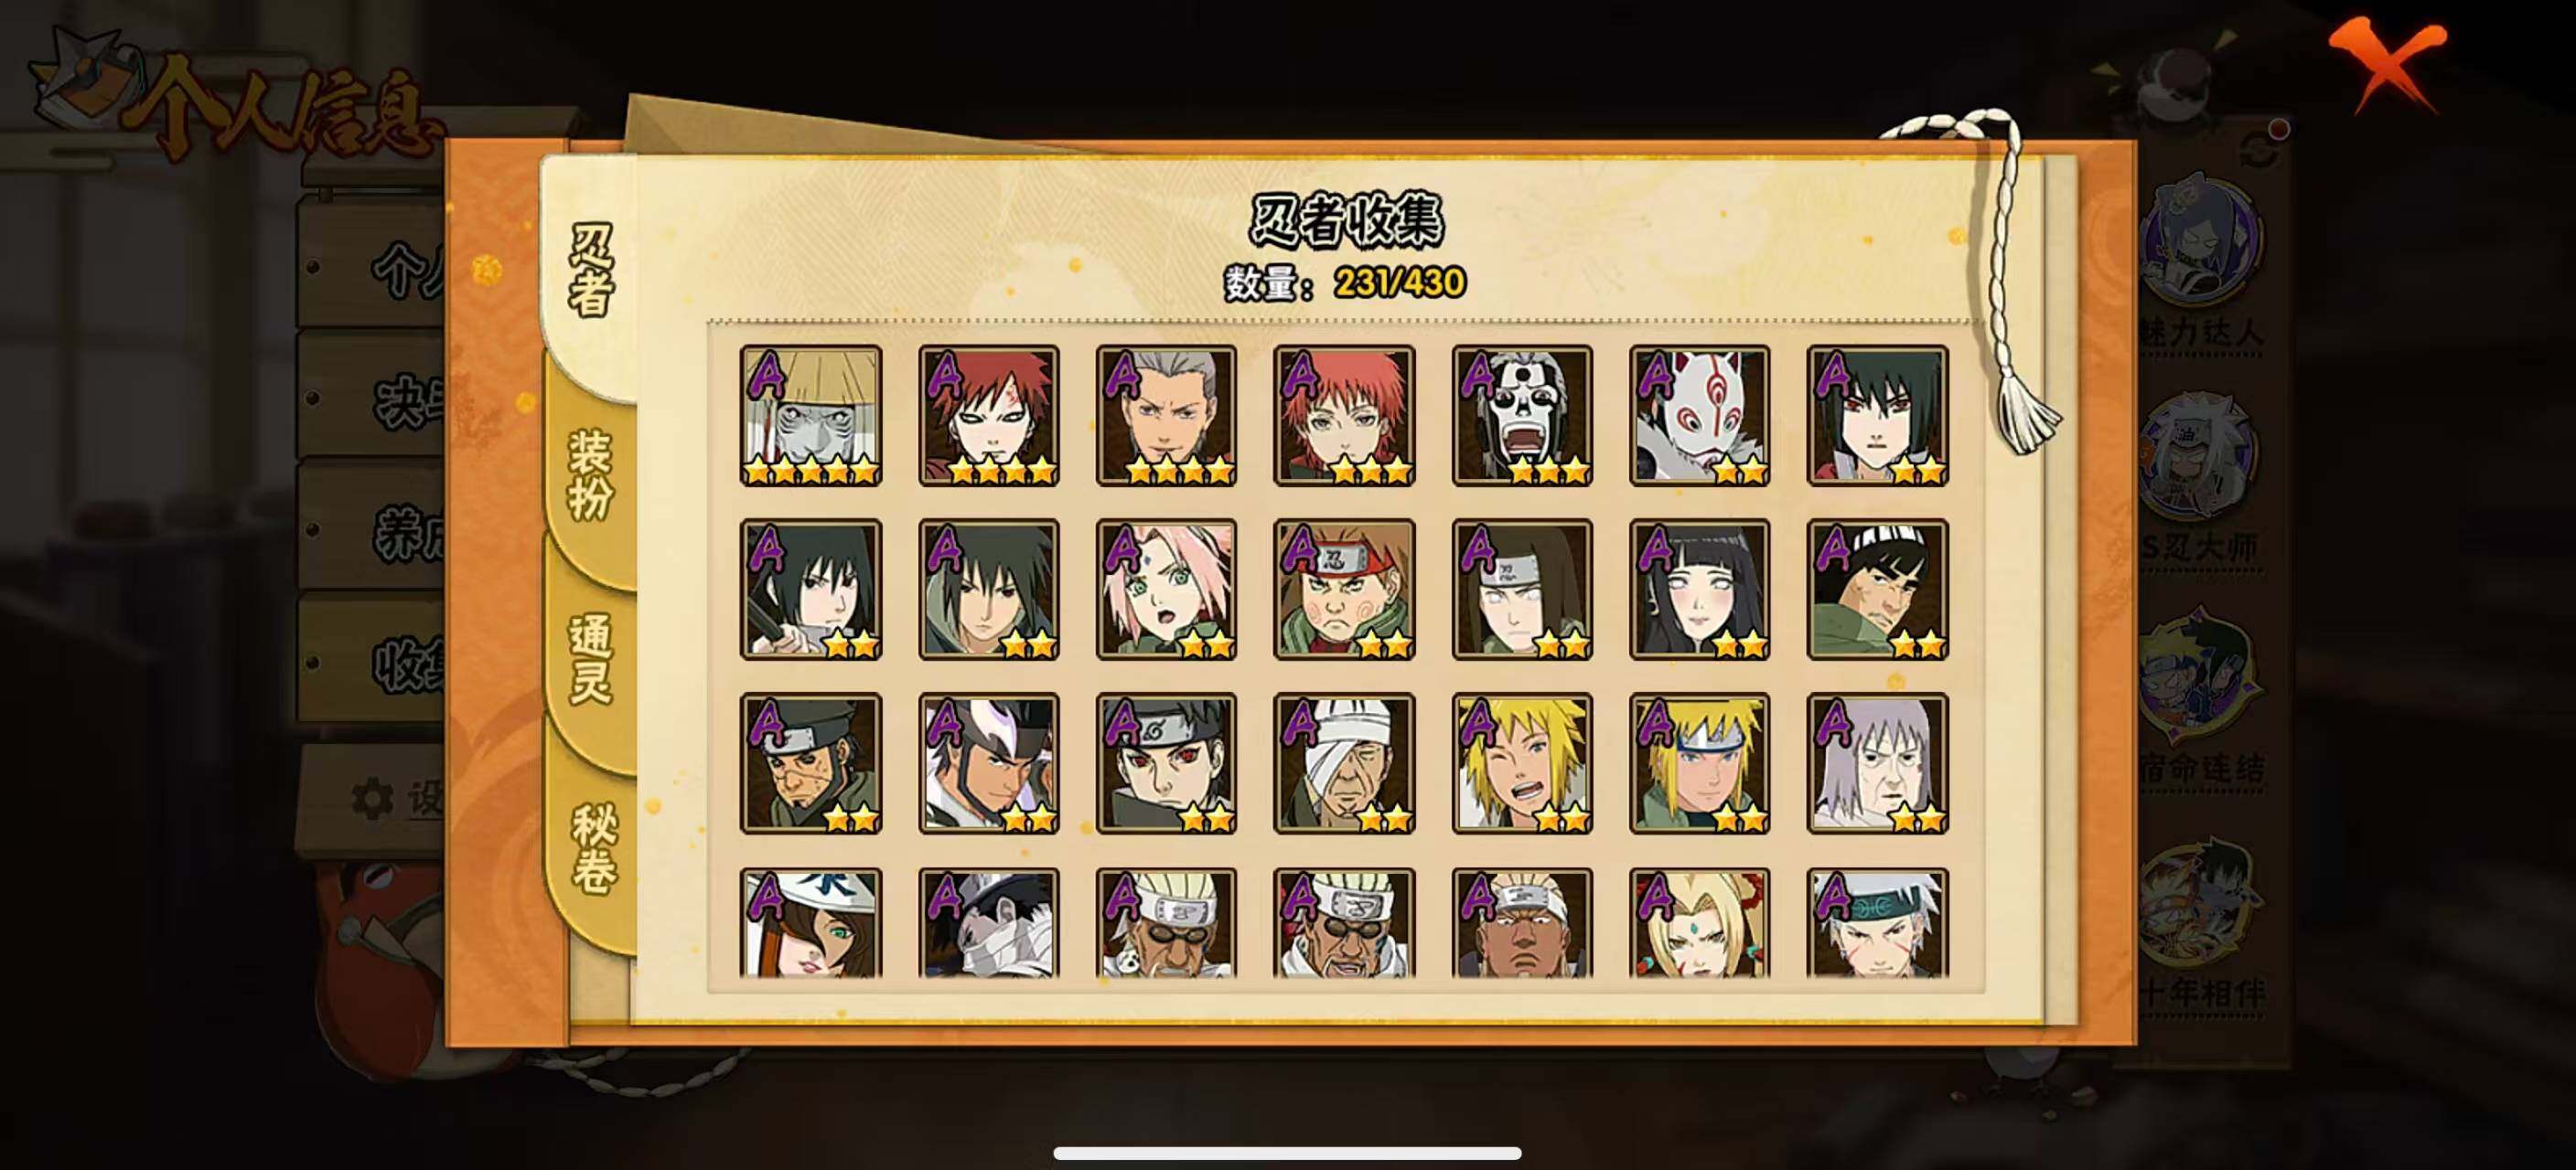Select the red-haired Gaara four-star portrait
The image size is (2576, 1170).
989,416
